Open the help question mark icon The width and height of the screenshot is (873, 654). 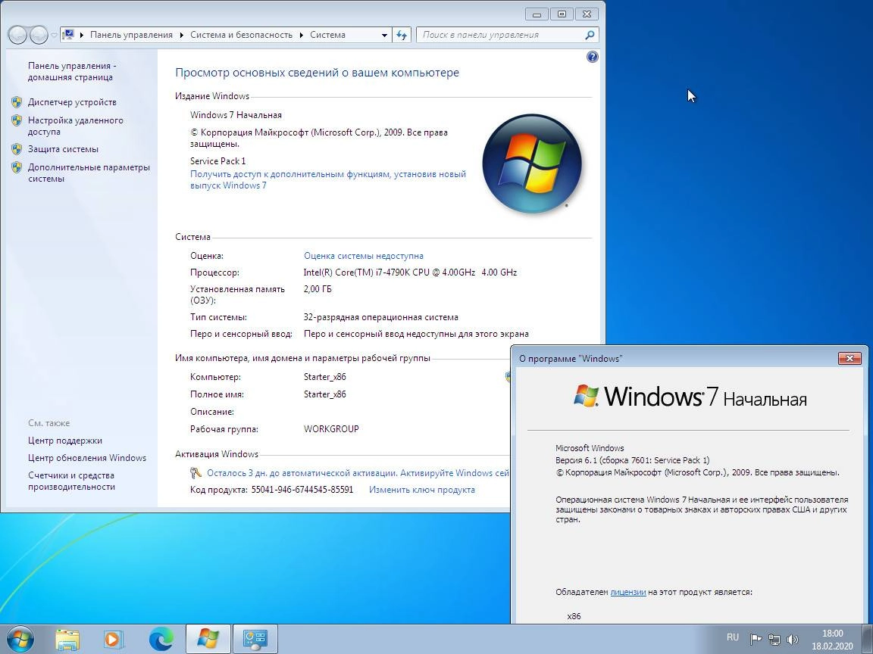point(593,57)
